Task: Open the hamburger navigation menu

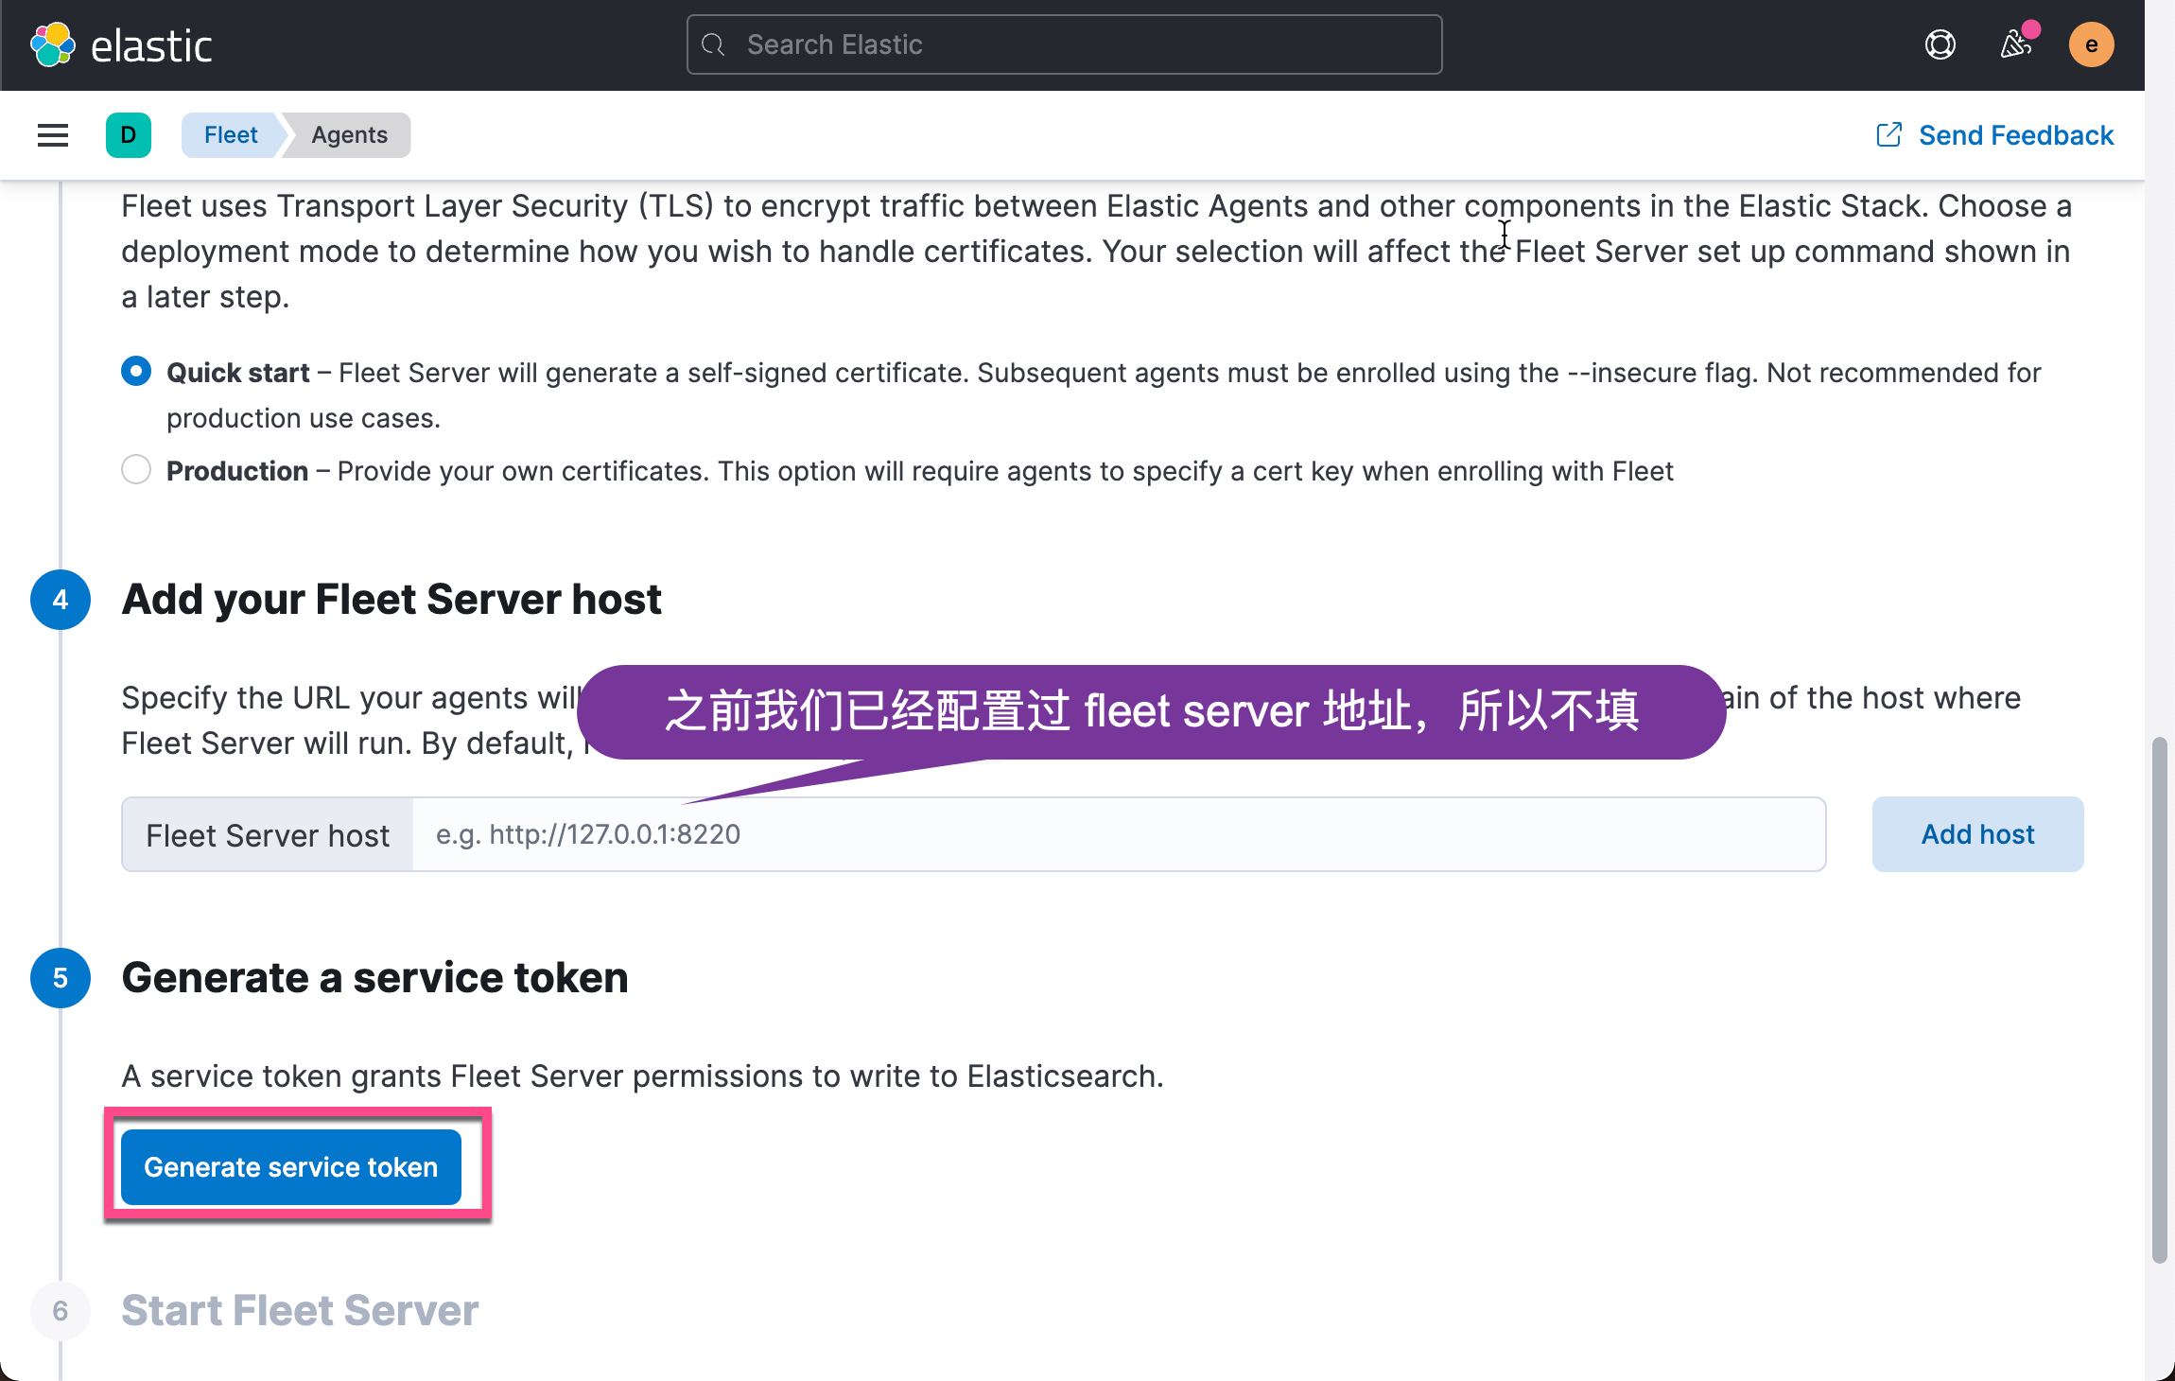Action: (53, 135)
